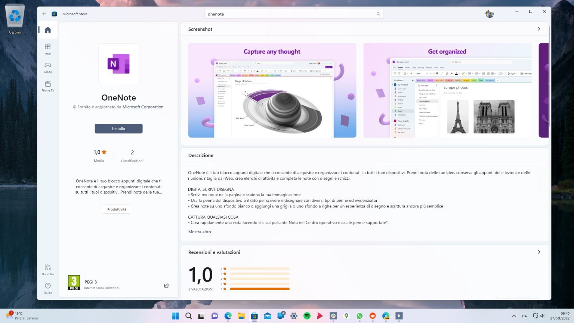Expand the Screenshot section chevron
Image resolution: width=574 pixels, height=323 pixels.
point(538,28)
